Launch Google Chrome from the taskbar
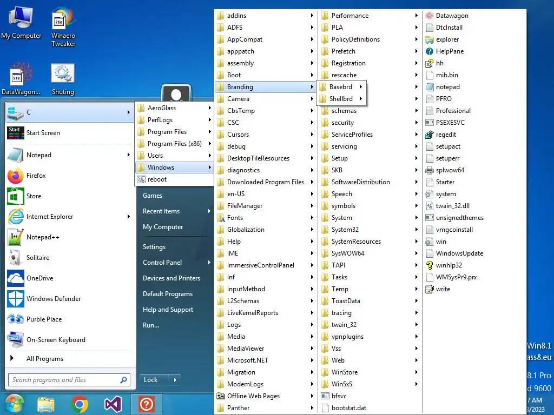This screenshot has height=415, width=554. (80, 404)
